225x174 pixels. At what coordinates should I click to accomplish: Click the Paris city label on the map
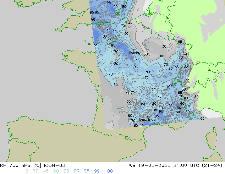coord(133,53)
